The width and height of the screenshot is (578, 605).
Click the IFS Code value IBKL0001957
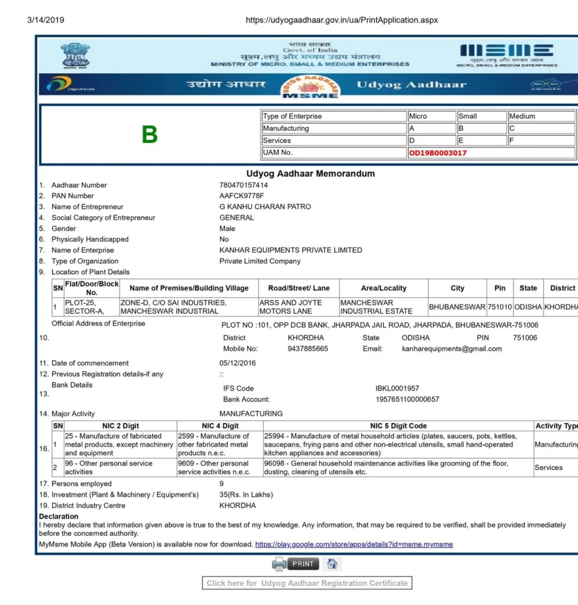click(x=397, y=388)
